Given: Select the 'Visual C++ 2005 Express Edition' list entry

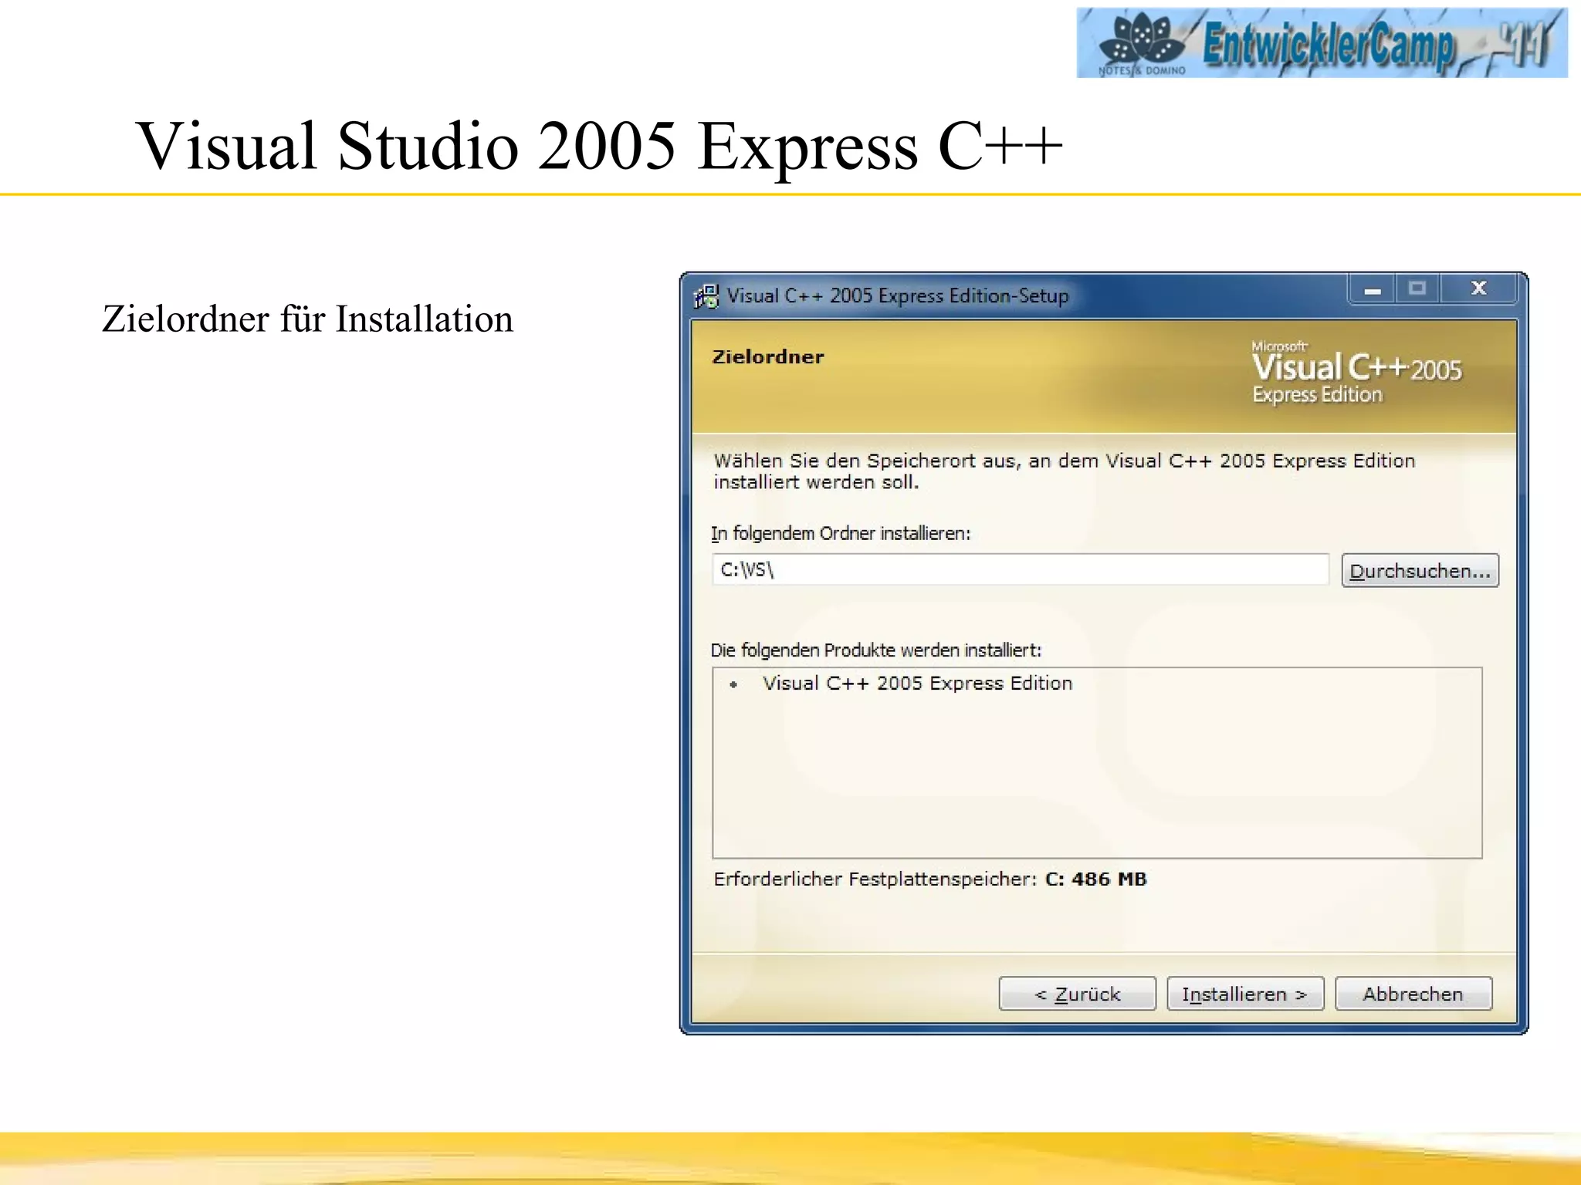Looking at the screenshot, I should (917, 684).
